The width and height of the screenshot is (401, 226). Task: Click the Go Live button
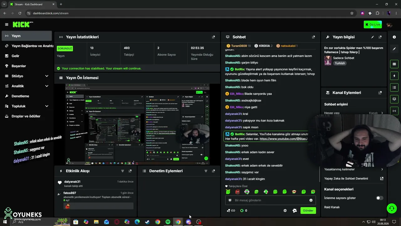pyautogui.click(x=373, y=24)
